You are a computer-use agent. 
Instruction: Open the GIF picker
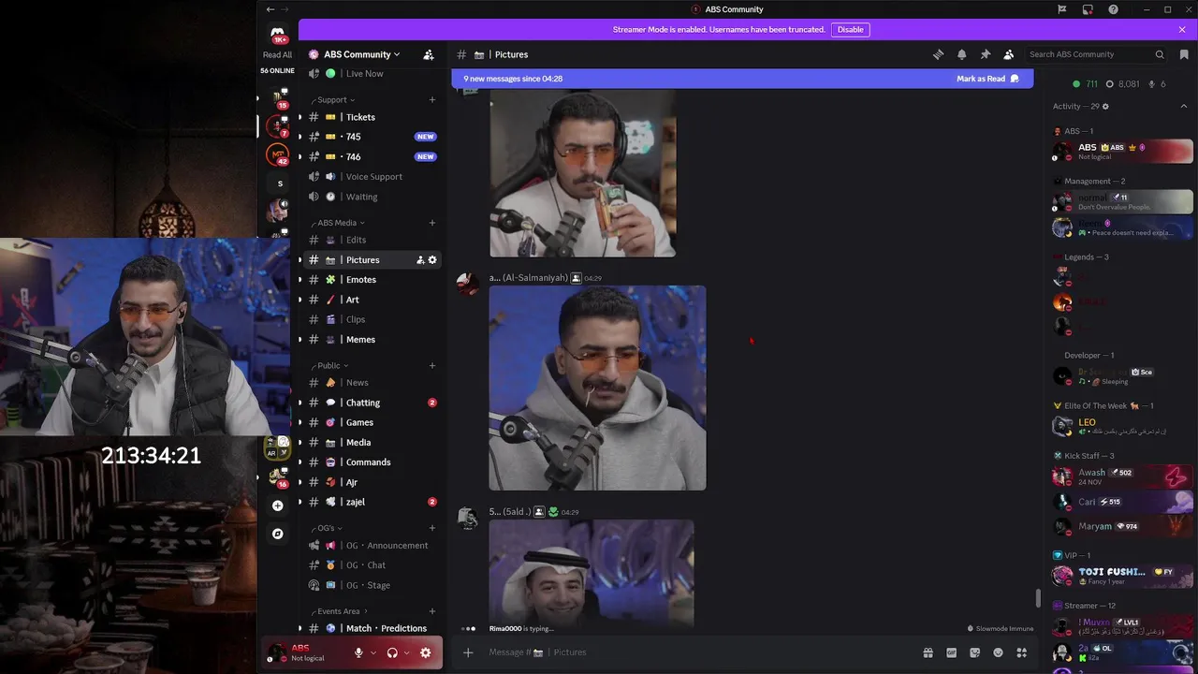coord(951,652)
